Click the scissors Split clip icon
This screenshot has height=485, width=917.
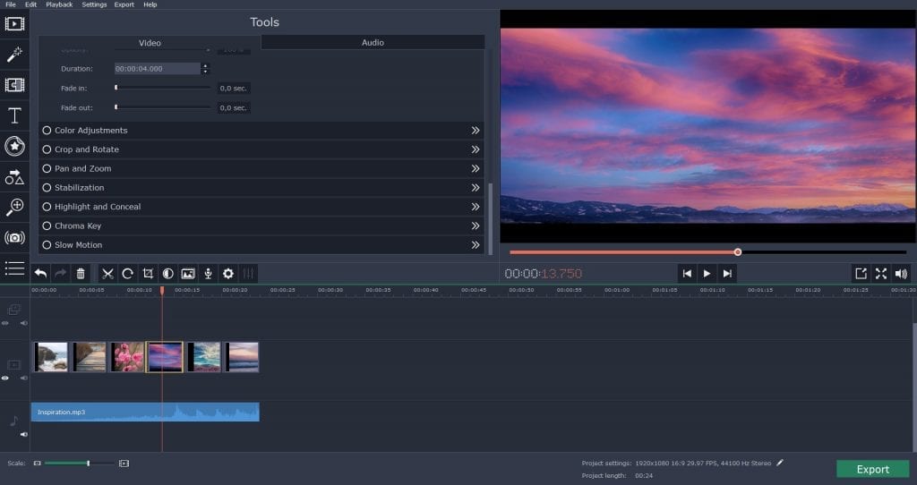[107, 274]
